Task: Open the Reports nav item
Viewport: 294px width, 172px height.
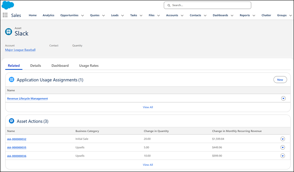Action: [245, 15]
